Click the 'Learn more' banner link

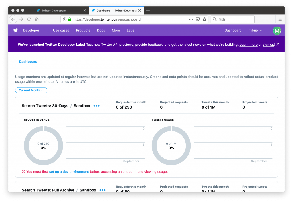[x=248, y=45]
